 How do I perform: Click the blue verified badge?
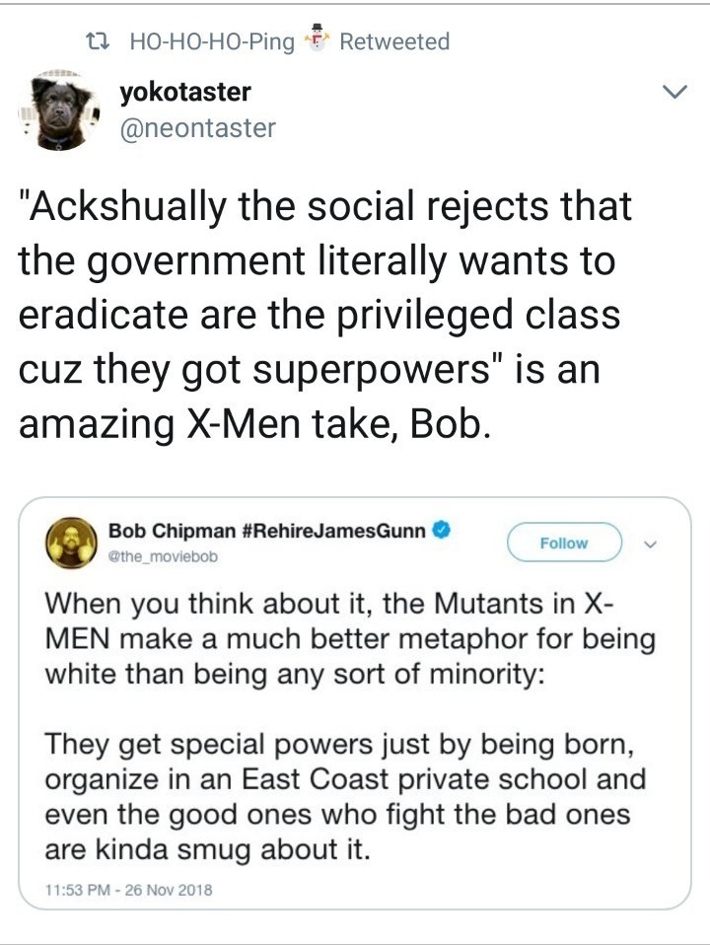(444, 531)
